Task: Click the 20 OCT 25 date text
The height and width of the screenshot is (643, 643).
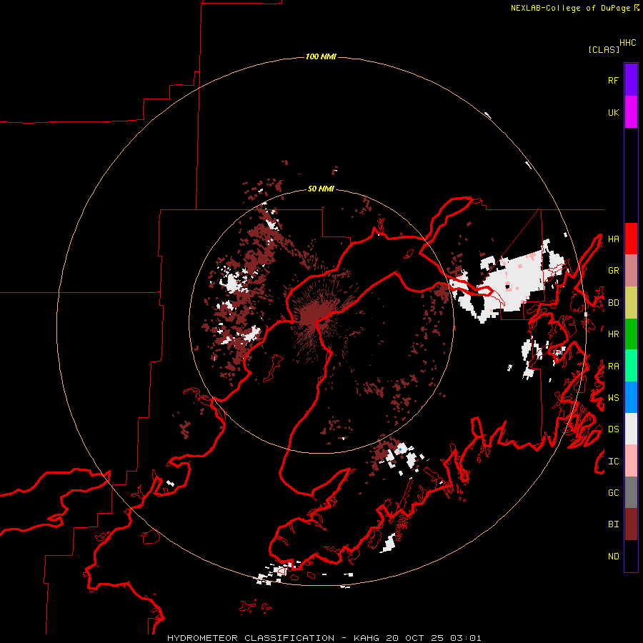Action: coord(417,638)
